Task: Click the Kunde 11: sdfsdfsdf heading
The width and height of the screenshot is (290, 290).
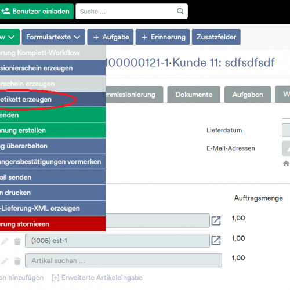Action: (223, 63)
